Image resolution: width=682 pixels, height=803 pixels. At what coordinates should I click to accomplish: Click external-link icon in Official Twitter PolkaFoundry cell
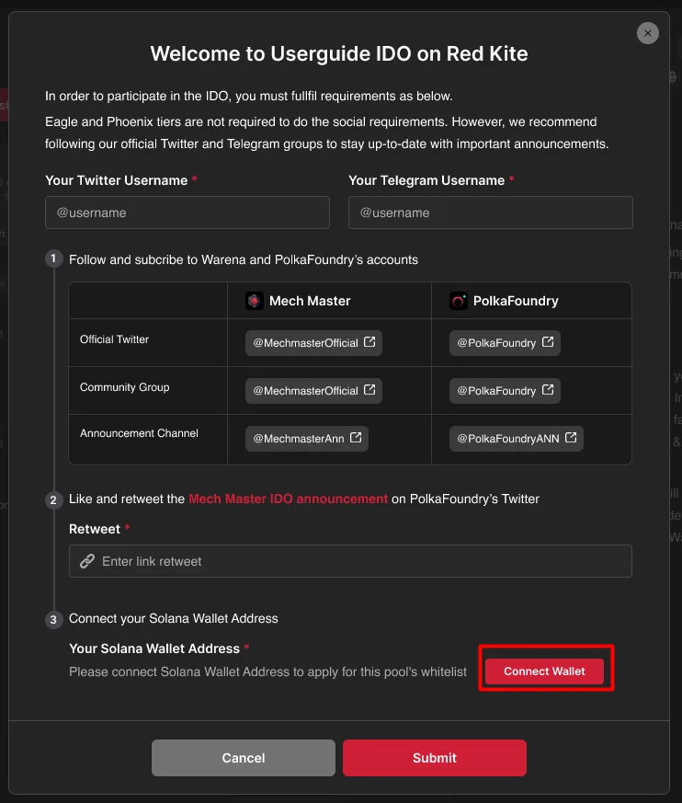(548, 341)
